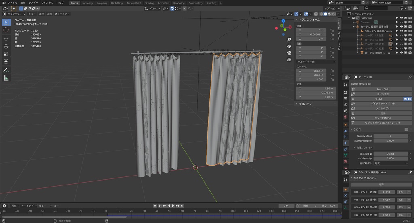The image size is (414, 223).
Task: Pick the Measure ruler tool
Action: (x=6, y=78)
